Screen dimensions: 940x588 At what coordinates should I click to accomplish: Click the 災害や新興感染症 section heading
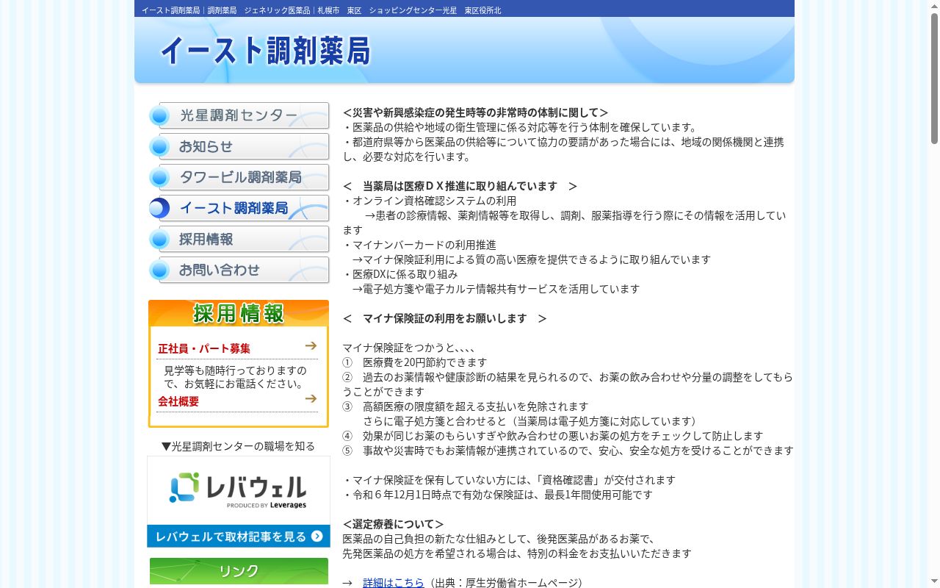476,112
